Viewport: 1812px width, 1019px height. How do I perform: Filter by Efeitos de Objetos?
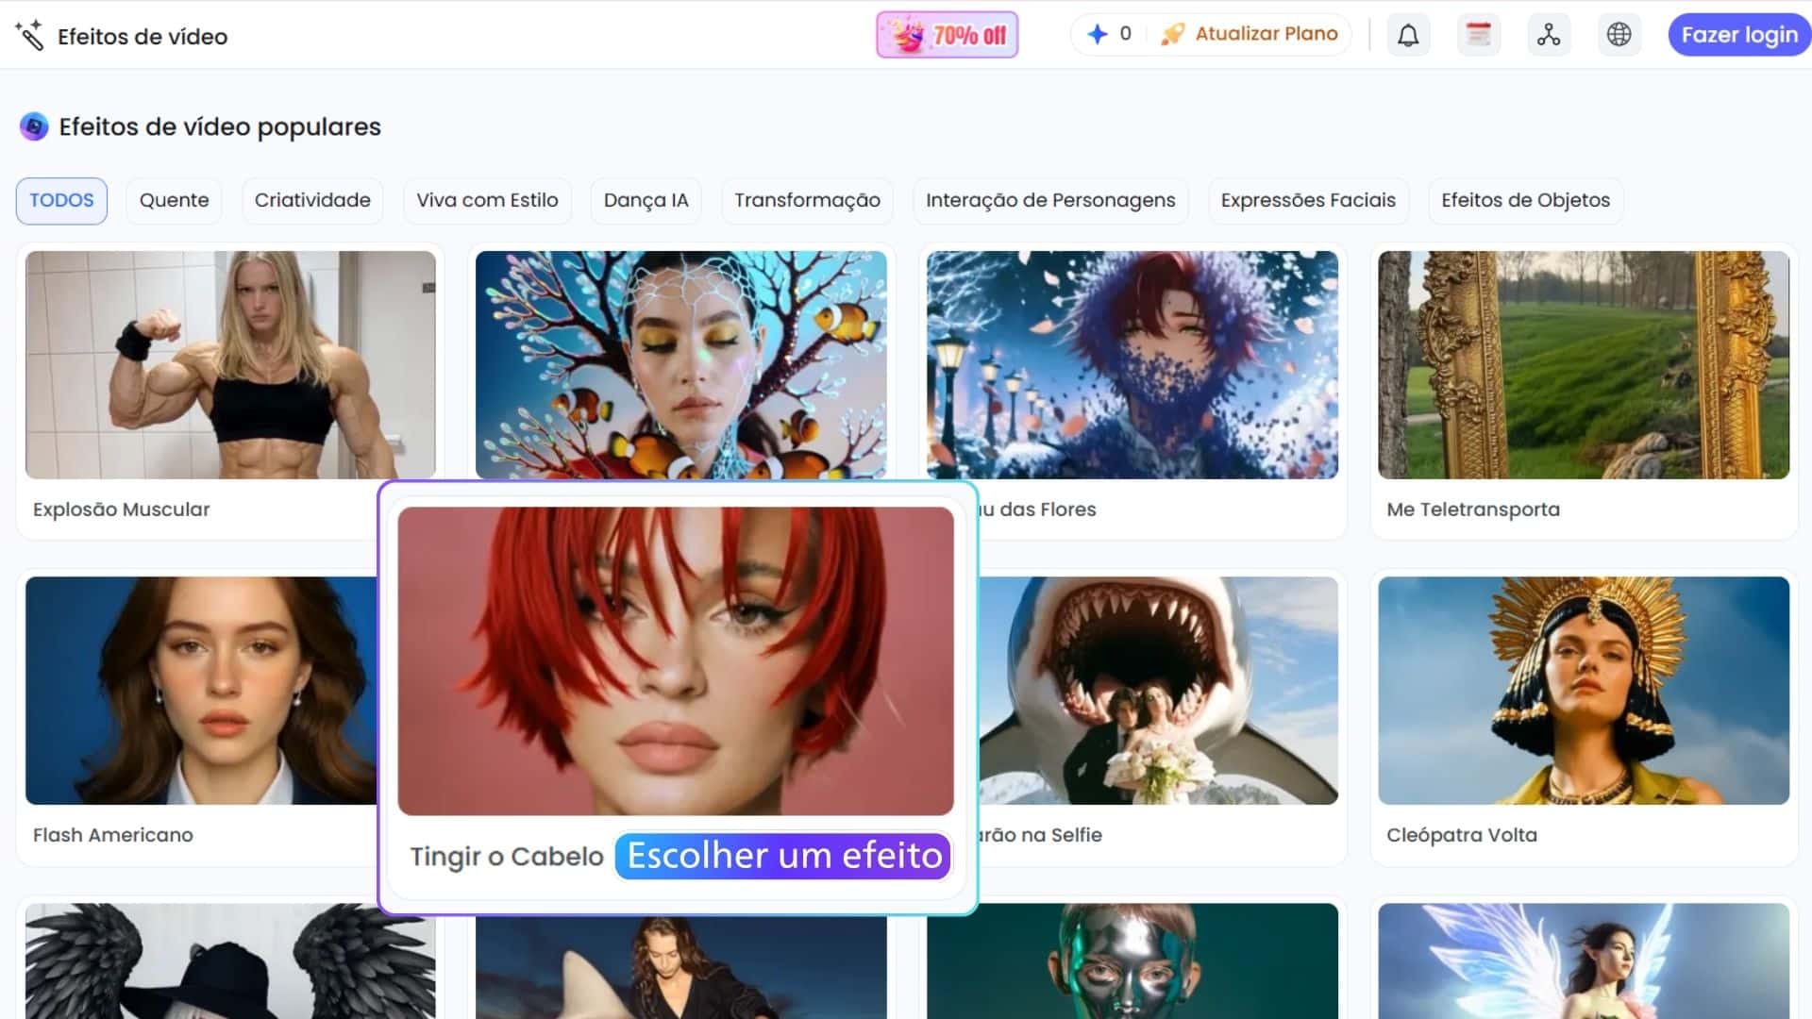(x=1525, y=200)
